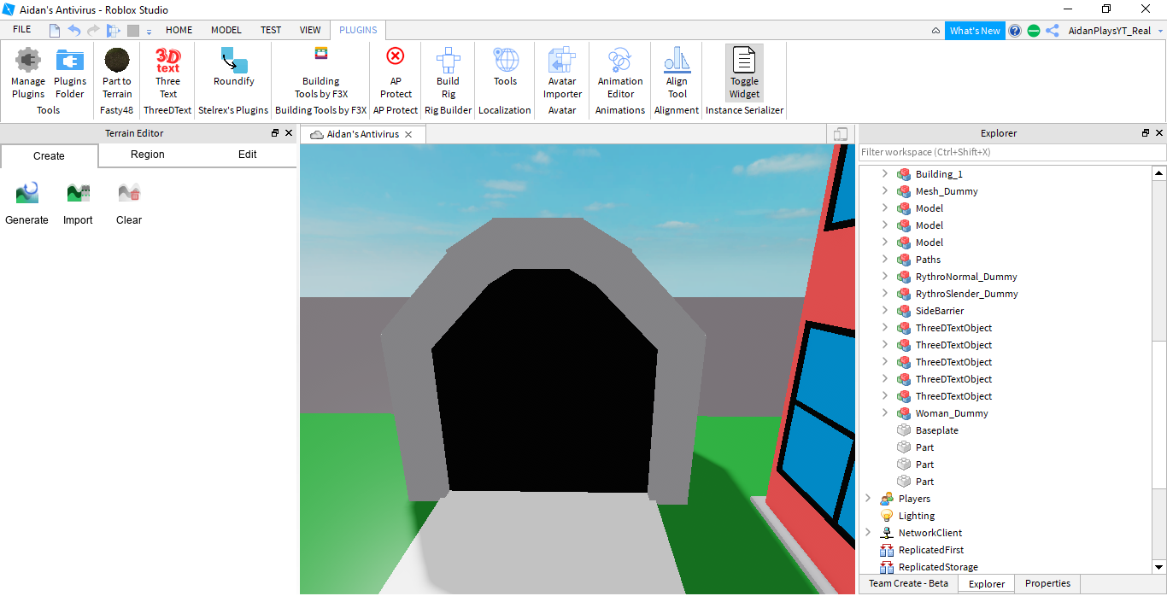Close the Terrain Editor panel

pyautogui.click(x=289, y=133)
